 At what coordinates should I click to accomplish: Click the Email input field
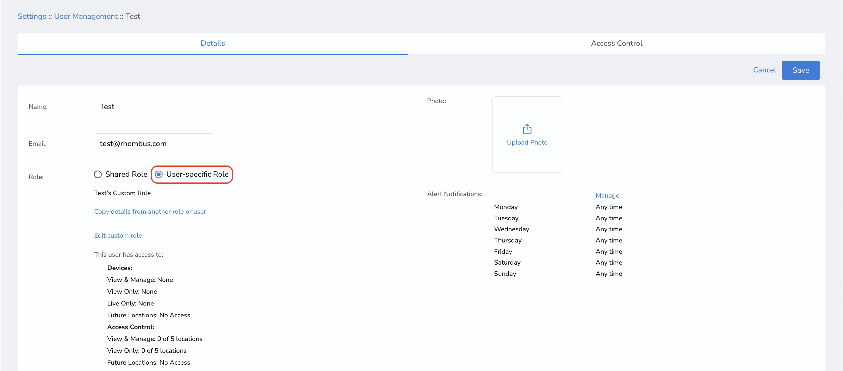(x=154, y=144)
